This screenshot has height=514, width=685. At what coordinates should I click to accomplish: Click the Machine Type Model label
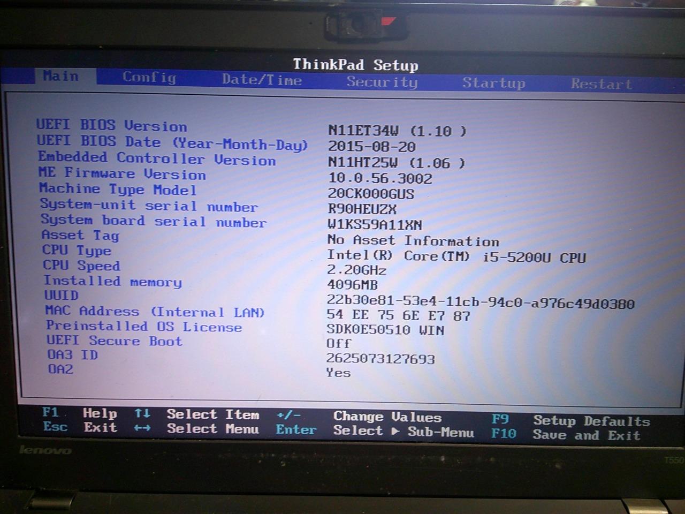(x=118, y=189)
